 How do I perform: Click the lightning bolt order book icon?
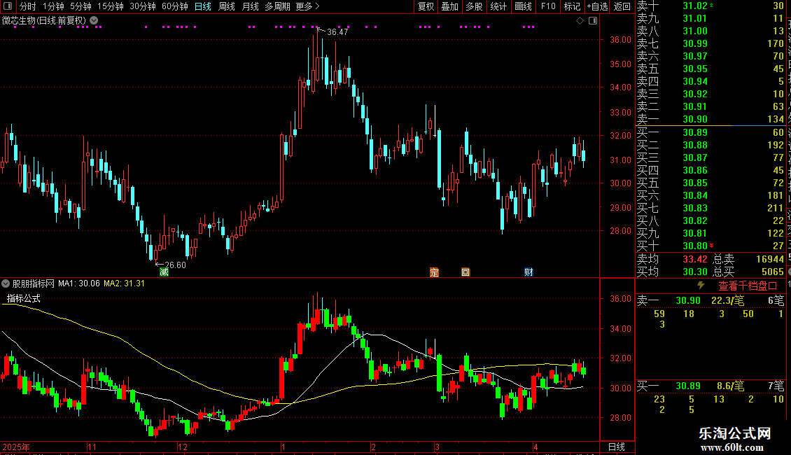click(701, 286)
